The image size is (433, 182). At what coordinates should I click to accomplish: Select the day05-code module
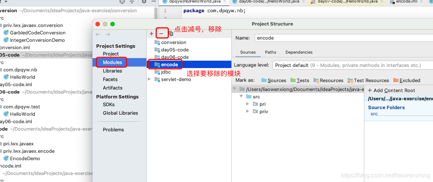click(x=172, y=50)
